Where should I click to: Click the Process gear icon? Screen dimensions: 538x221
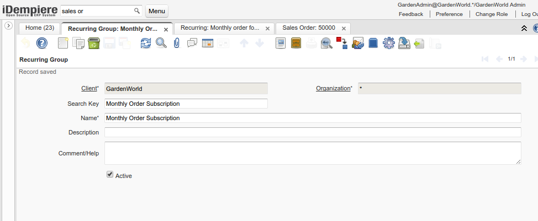[388, 43]
